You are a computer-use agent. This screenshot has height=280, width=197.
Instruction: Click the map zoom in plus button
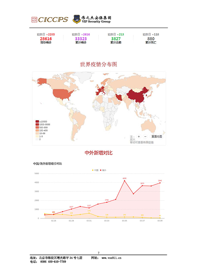coord(139,136)
